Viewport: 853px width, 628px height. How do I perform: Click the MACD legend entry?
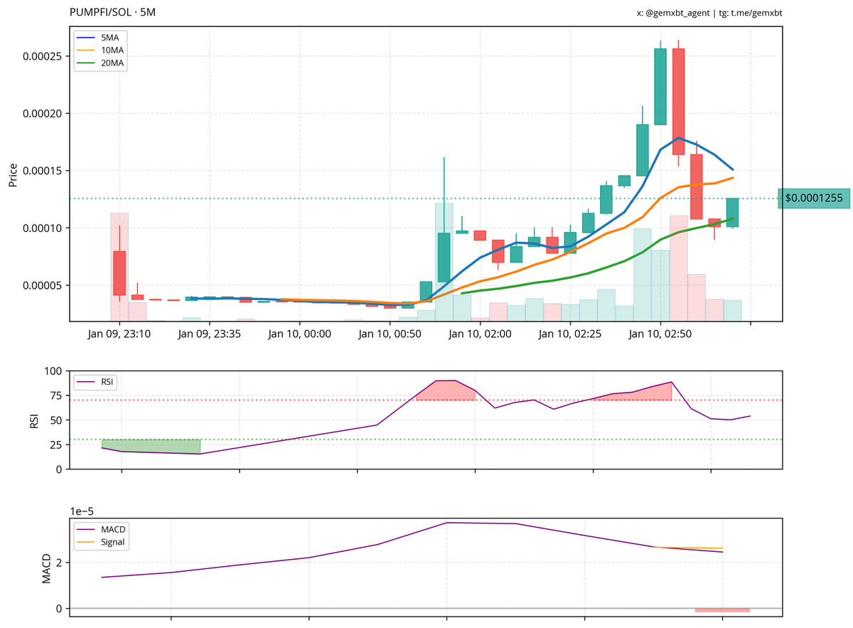coord(101,529)
